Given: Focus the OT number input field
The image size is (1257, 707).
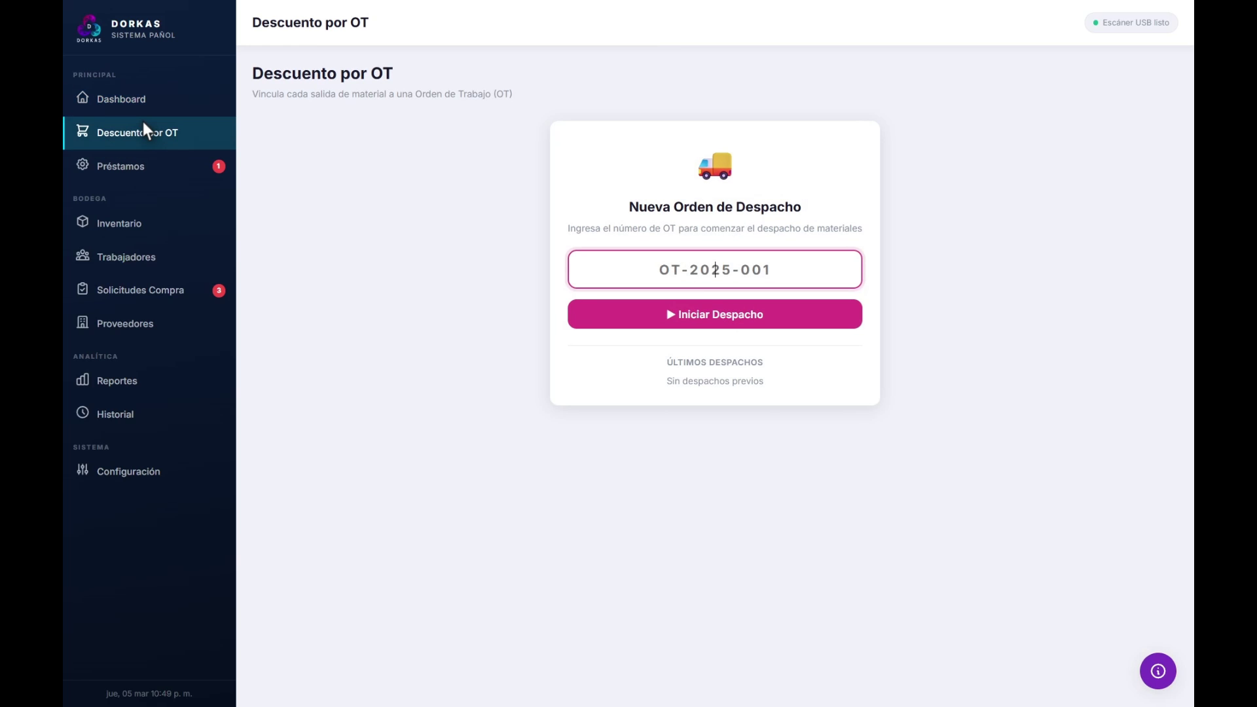Looking at the screenshot, I should point(714,270).
